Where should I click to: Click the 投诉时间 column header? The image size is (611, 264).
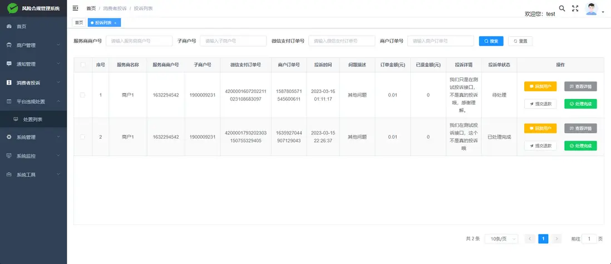click(x=323, y=65)
